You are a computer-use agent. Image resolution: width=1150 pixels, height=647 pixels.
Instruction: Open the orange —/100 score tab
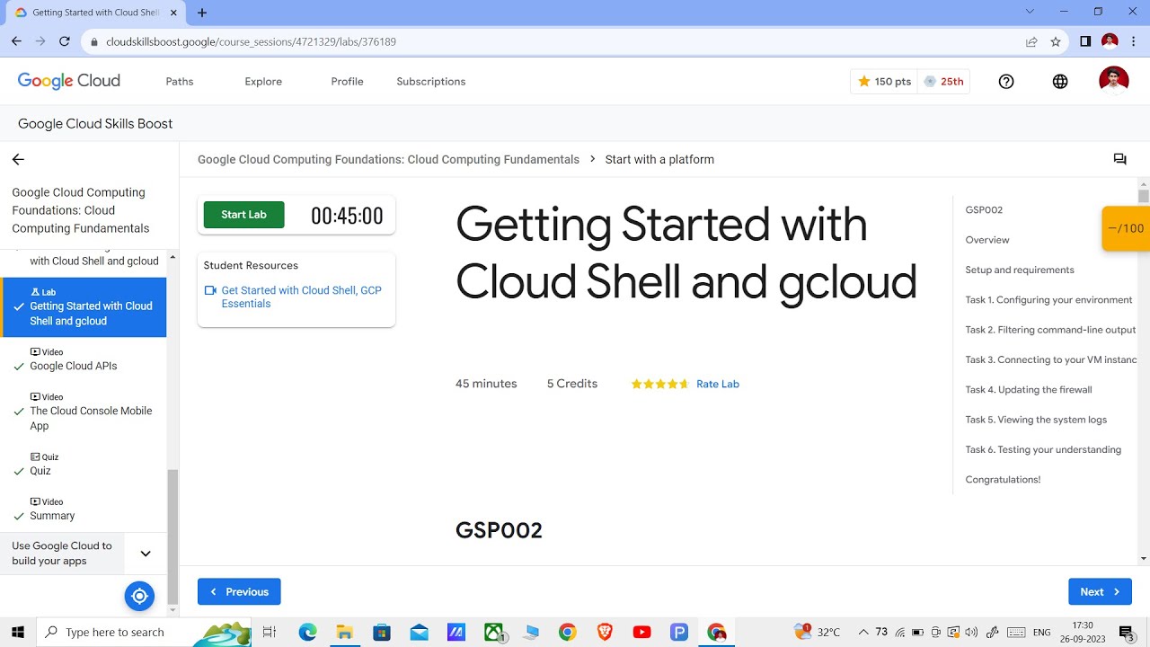click(1126, 228)
